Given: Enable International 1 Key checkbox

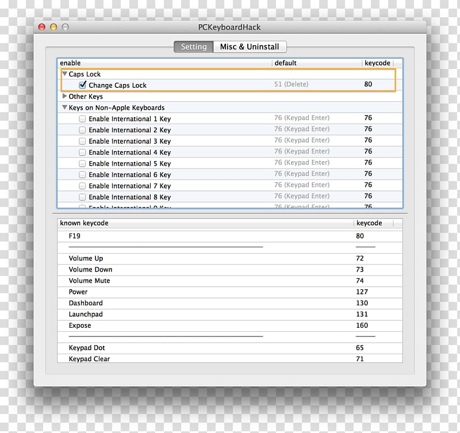Looking at the screenshot, I should pos(82,119).
